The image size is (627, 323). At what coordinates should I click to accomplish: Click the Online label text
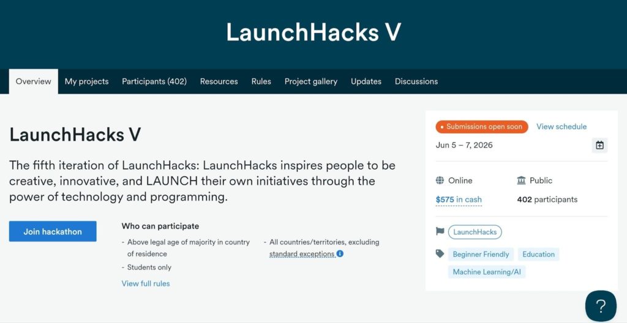click(x=460, y=180)
